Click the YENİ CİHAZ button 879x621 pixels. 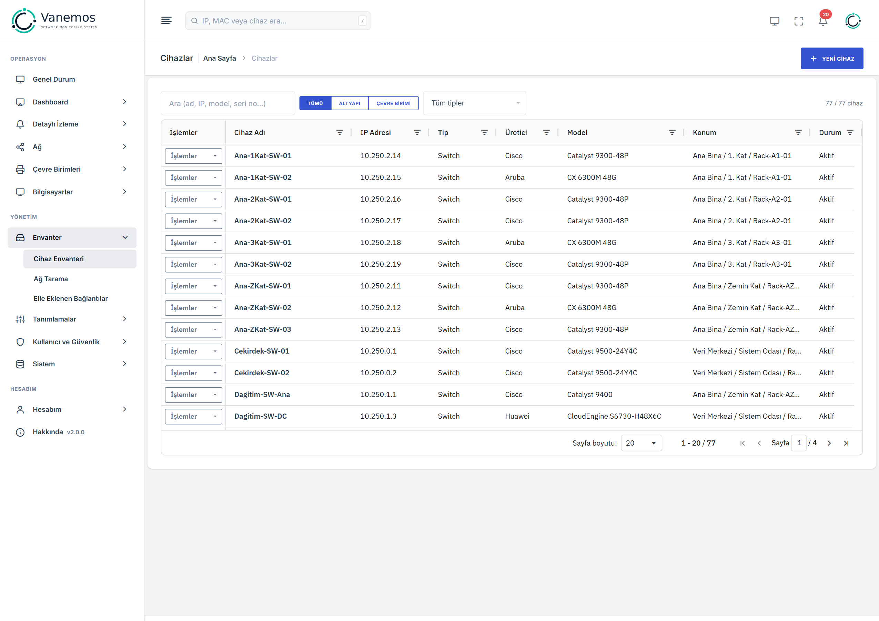831,59
